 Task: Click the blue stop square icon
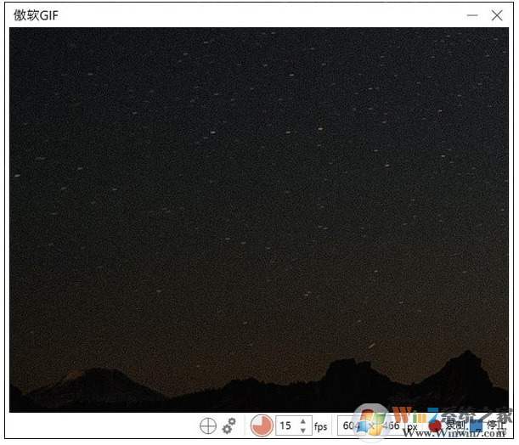(x=477, y=426)
